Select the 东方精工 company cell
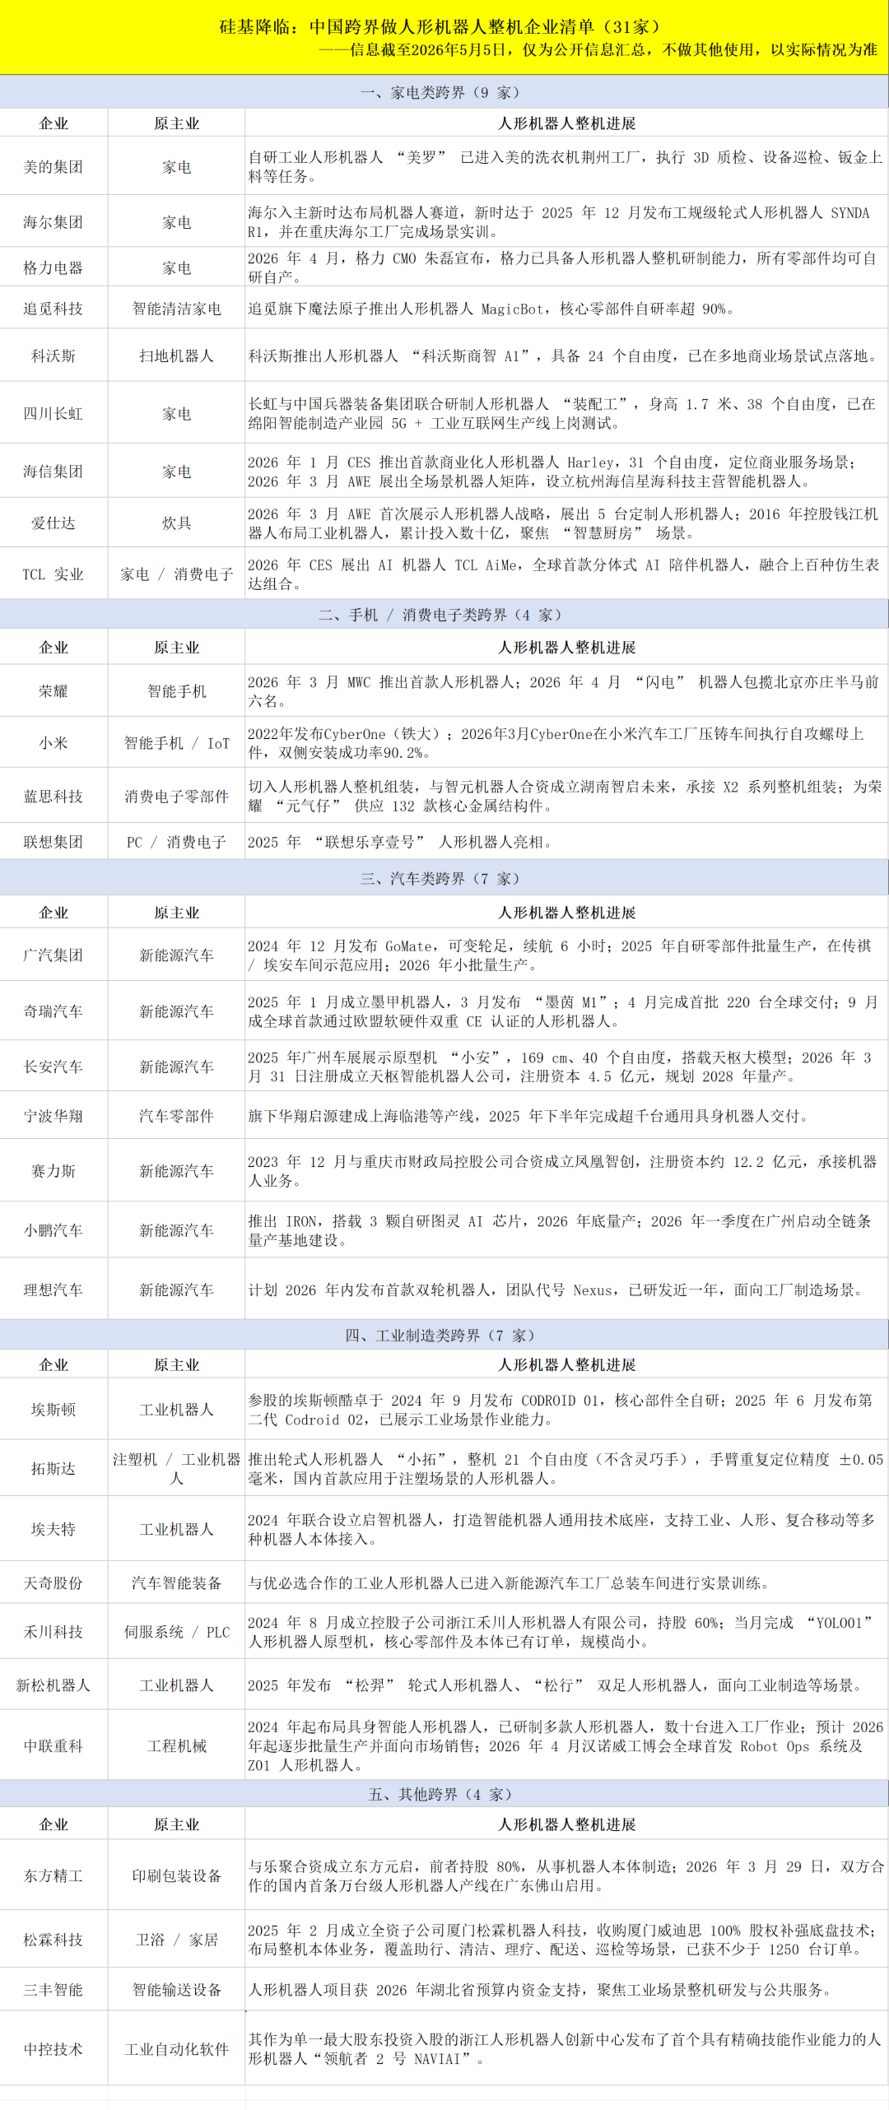Viewport: 889px width, 2110px height. pos(53,1876)
